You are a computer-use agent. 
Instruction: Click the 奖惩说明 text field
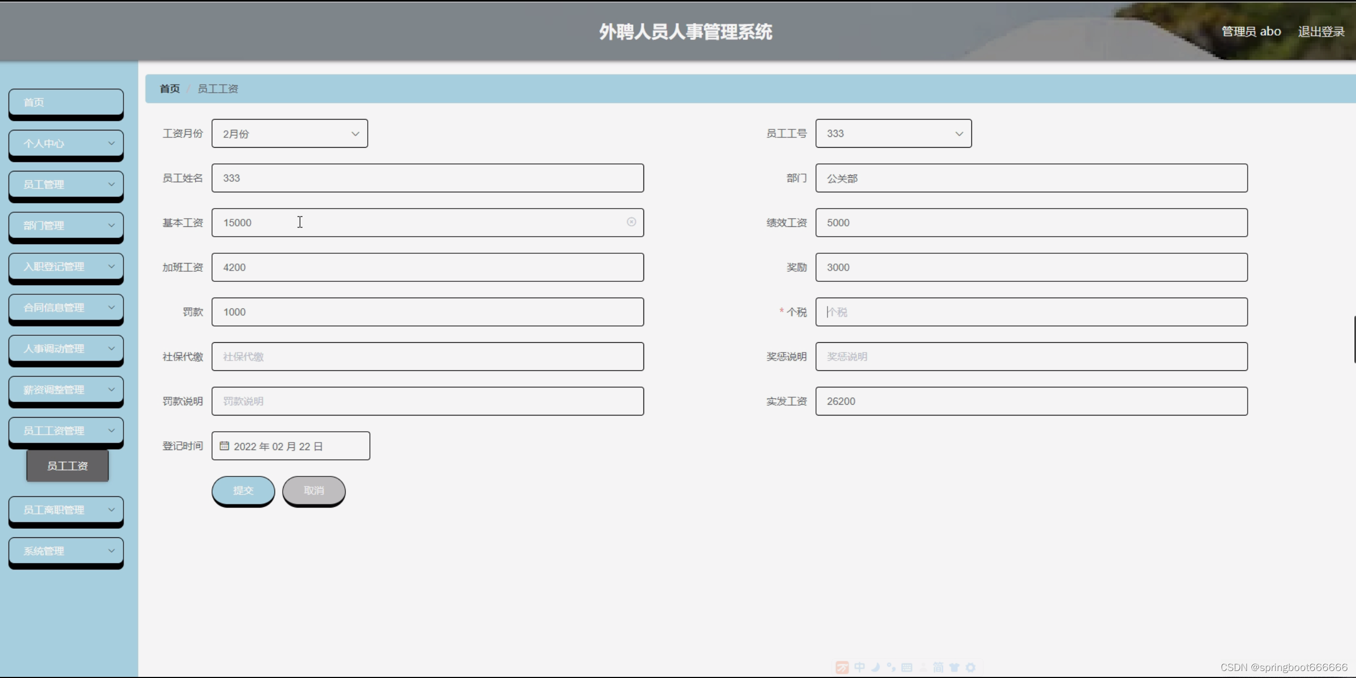pyautogui.click(x=1031, y=357)
